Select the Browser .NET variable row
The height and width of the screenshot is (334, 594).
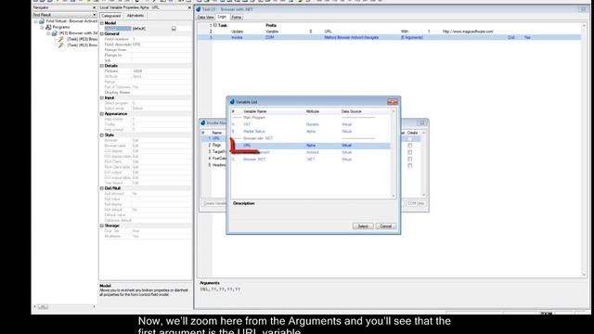point(310,160)
